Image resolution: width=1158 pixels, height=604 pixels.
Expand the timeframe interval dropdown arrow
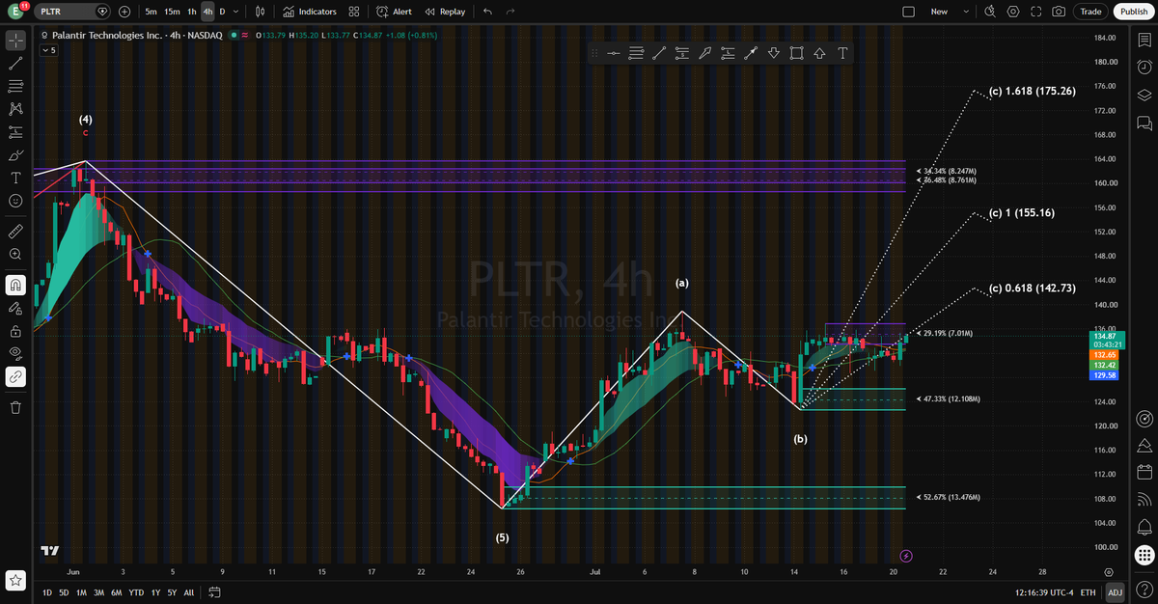[235, 12]
